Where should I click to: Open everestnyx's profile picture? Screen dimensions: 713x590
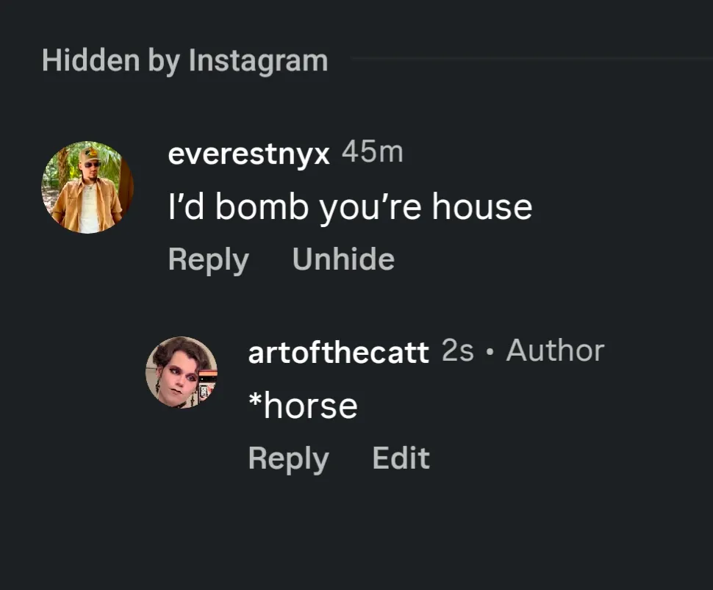coord(87,187)
